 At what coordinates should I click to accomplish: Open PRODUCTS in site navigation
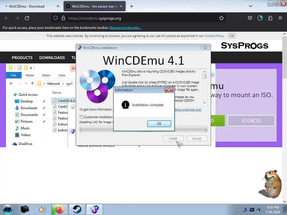point(22,58)
